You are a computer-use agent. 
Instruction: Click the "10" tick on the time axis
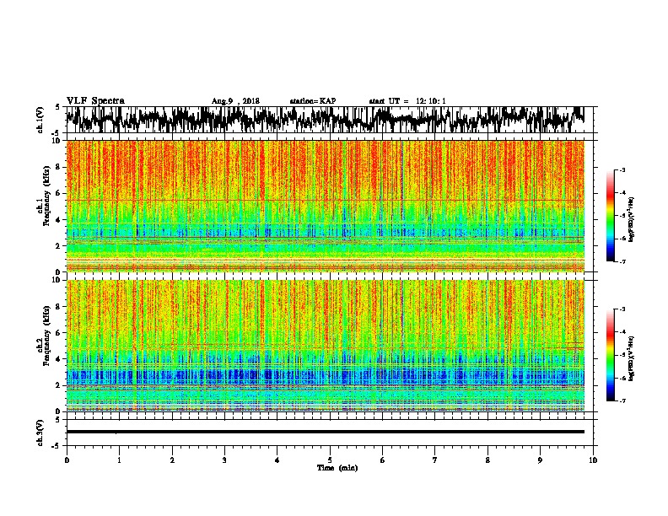pyautogui.click(x=593, y=460)
